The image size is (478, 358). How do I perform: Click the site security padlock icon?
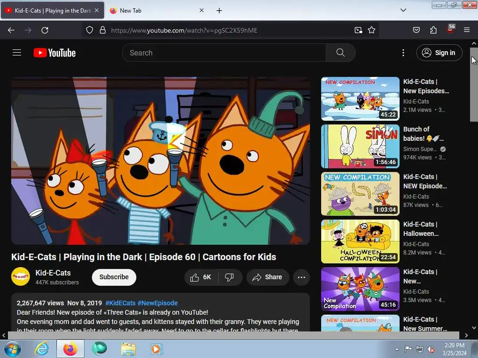pos(103,30)
